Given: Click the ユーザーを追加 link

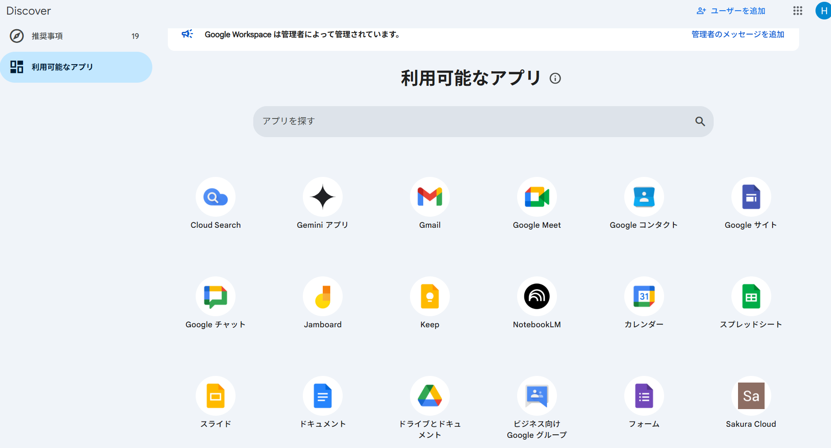Looking at the screenshot, I should 731,11.
